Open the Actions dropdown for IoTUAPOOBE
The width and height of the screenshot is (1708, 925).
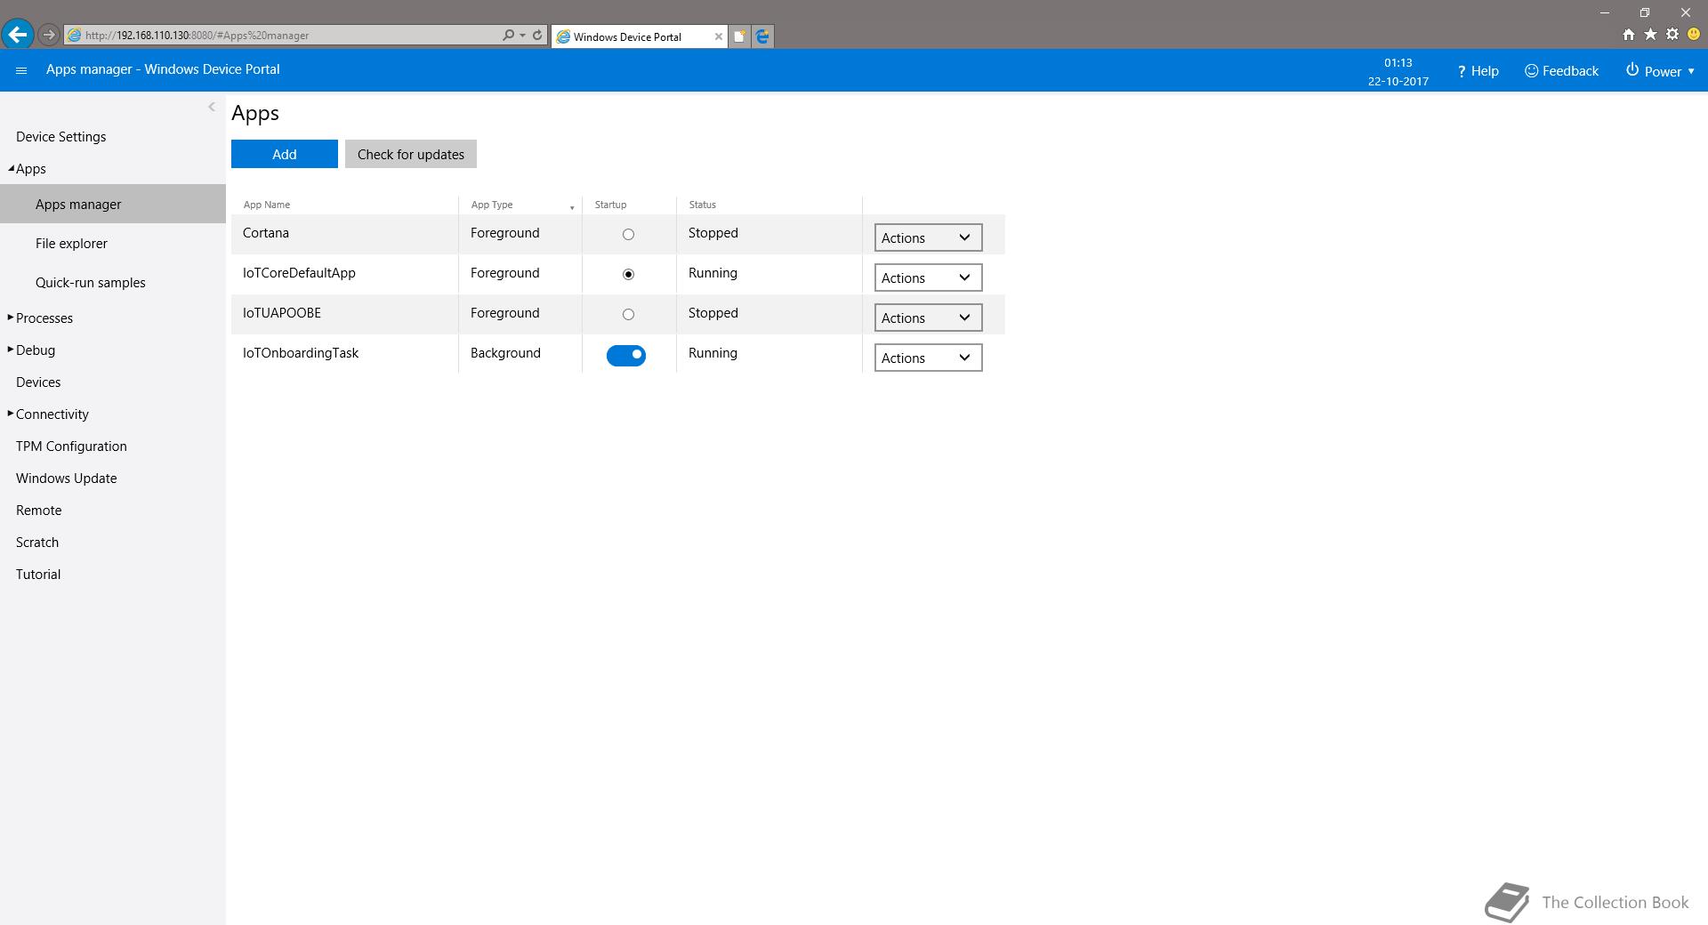pos(928,318)
